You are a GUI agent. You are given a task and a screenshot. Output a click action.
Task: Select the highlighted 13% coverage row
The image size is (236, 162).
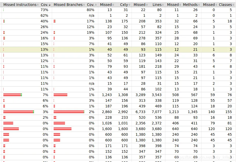pyautogui.click(x=118, y=50)
